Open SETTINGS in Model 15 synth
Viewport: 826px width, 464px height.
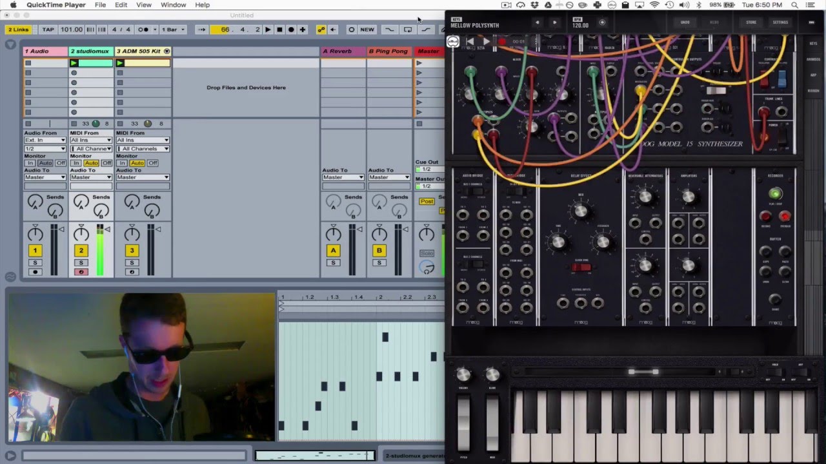(780, 23)
